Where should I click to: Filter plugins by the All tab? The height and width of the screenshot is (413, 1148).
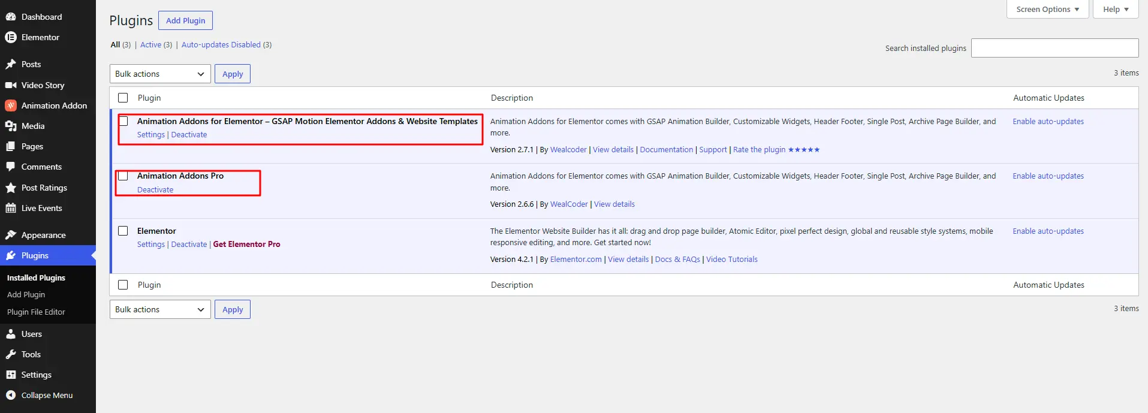(x=115, y=45)
